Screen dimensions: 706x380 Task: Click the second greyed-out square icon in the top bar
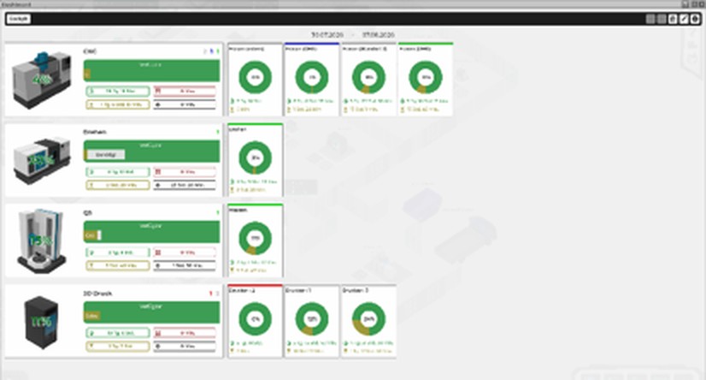click(x=662, y=19)
